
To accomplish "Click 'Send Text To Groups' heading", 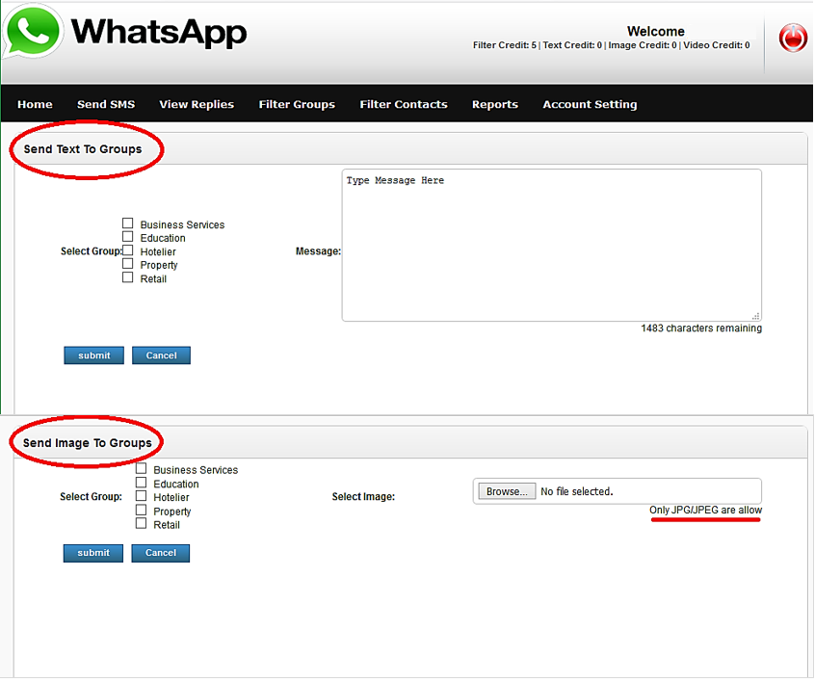I will click(x=83, y=149).
